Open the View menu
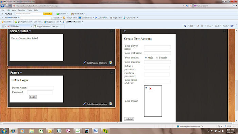The width and height of the screenshot is (238, 134). tap(14, 10)
